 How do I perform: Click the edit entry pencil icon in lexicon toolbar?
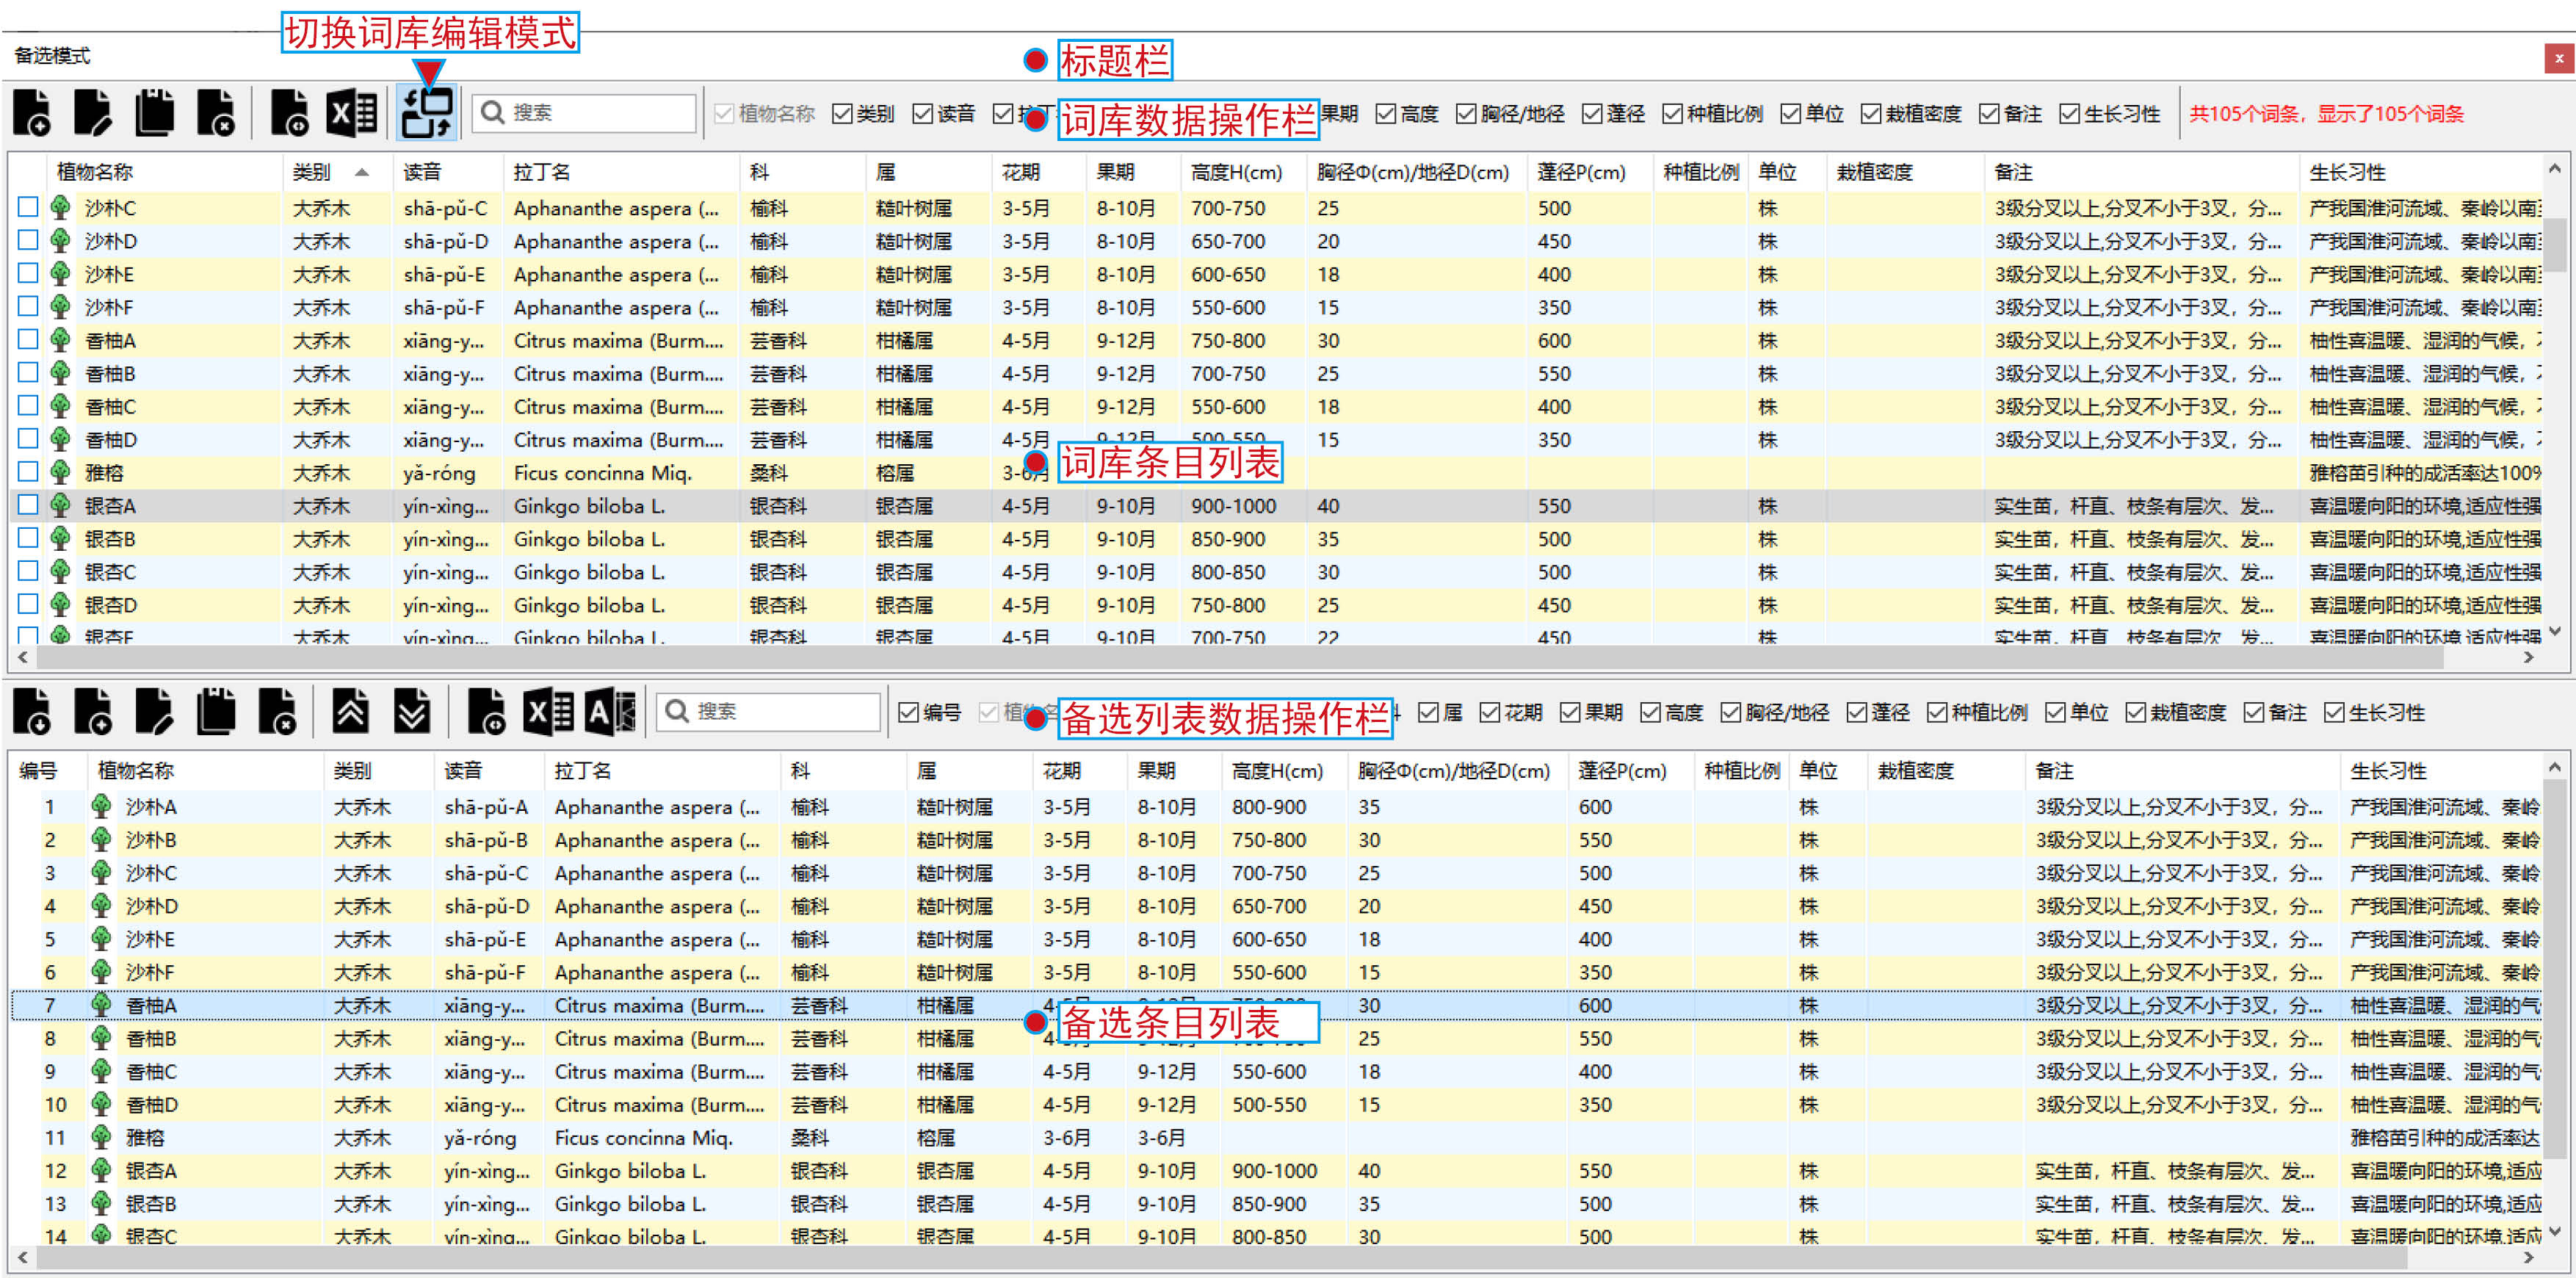tap(93, 112)
